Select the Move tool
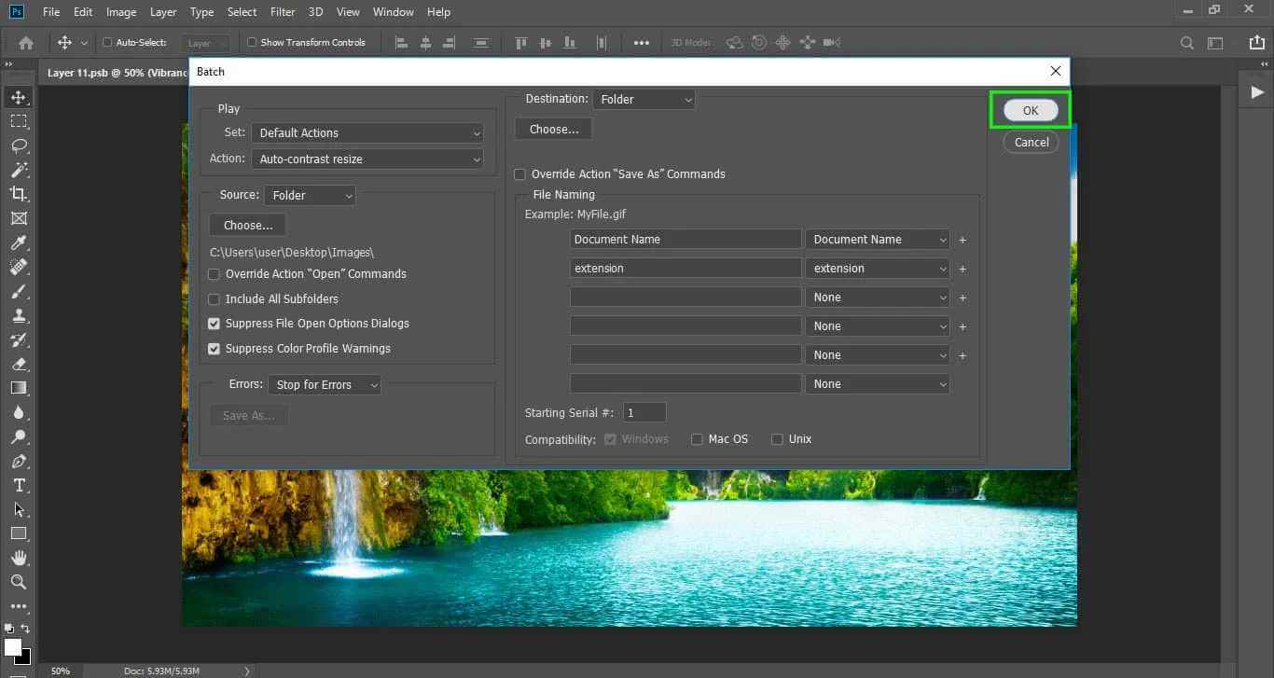Viewport: 1274px width, 678px height. [20, 96]
